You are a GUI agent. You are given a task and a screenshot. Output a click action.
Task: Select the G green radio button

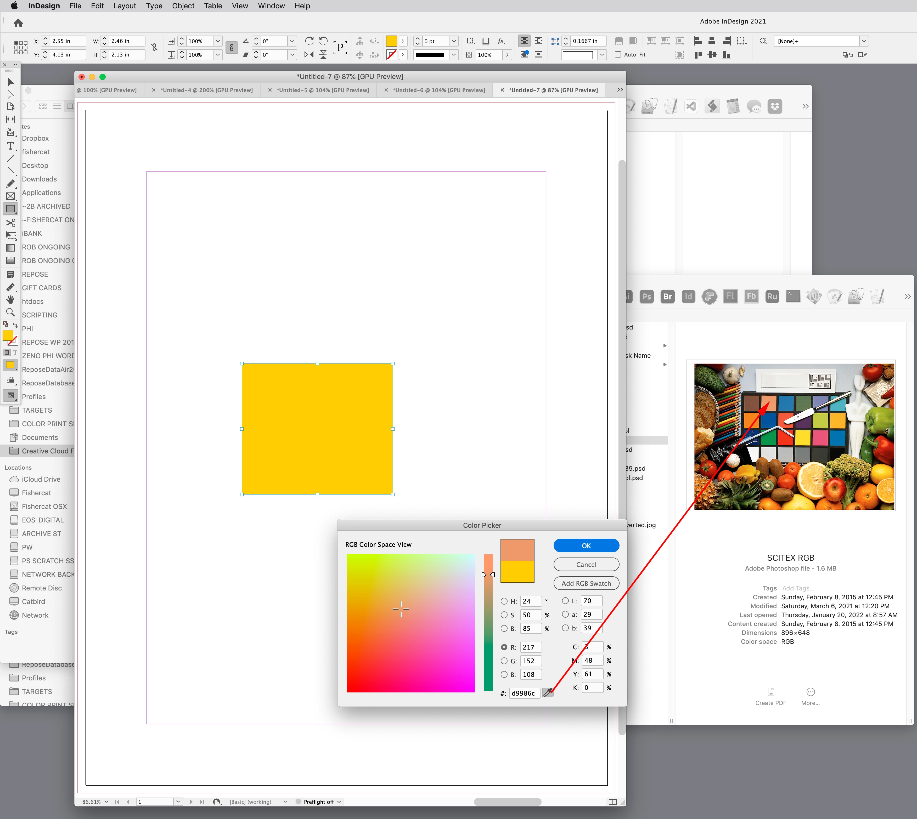pyautogui.click(x=504, y=661)
